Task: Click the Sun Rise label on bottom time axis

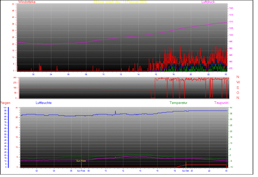Action: [81, 171]
